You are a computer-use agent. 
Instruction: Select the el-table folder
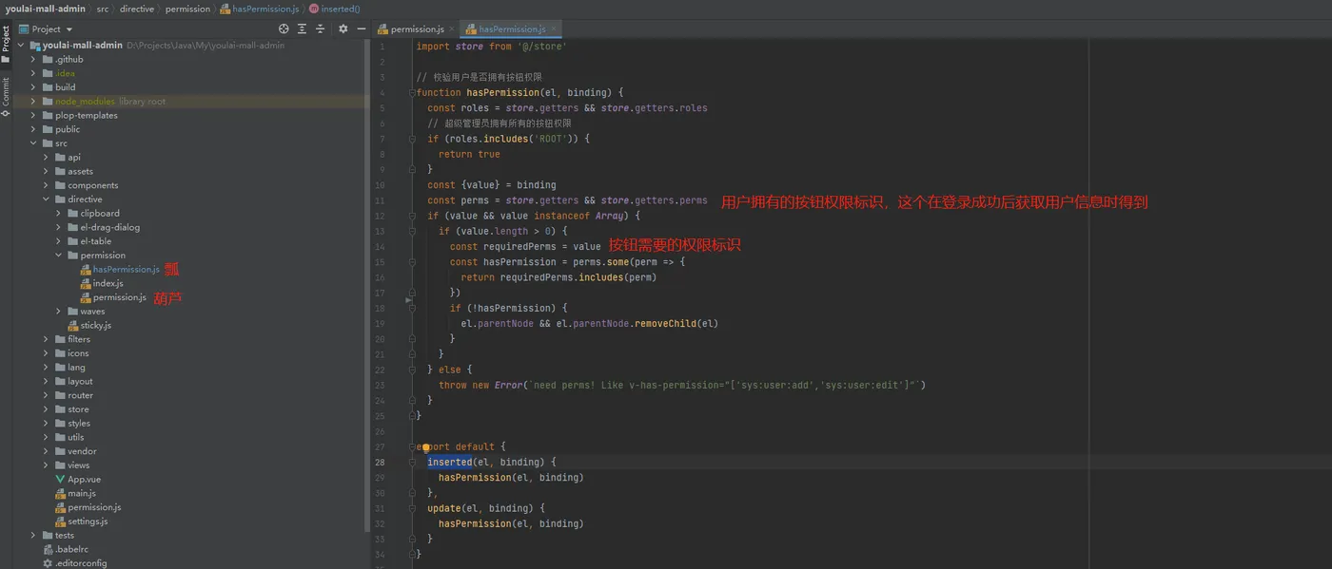[95, 241]
